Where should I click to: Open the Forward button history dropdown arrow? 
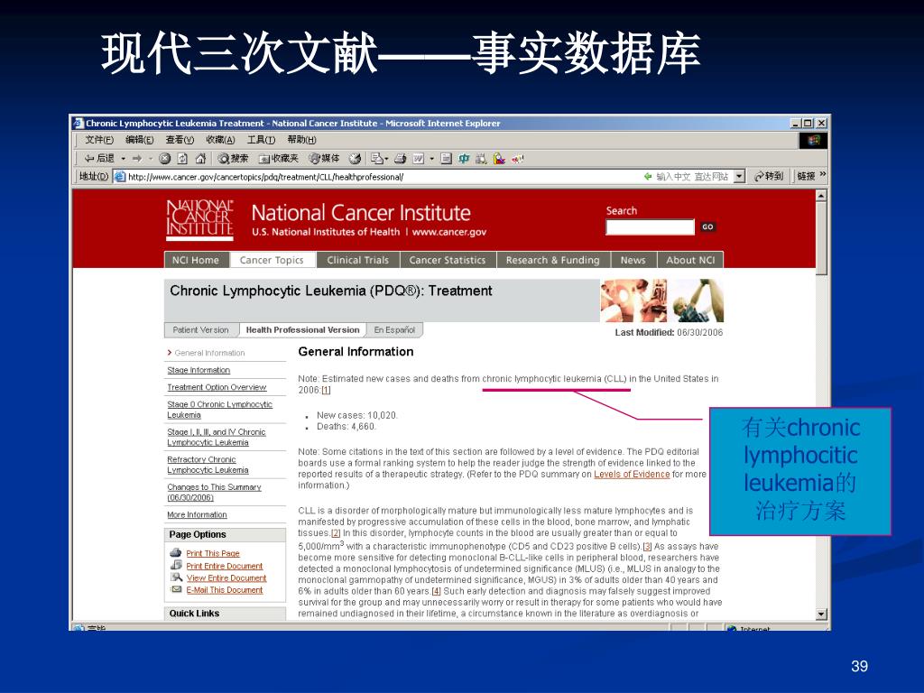tap(151, 159)
